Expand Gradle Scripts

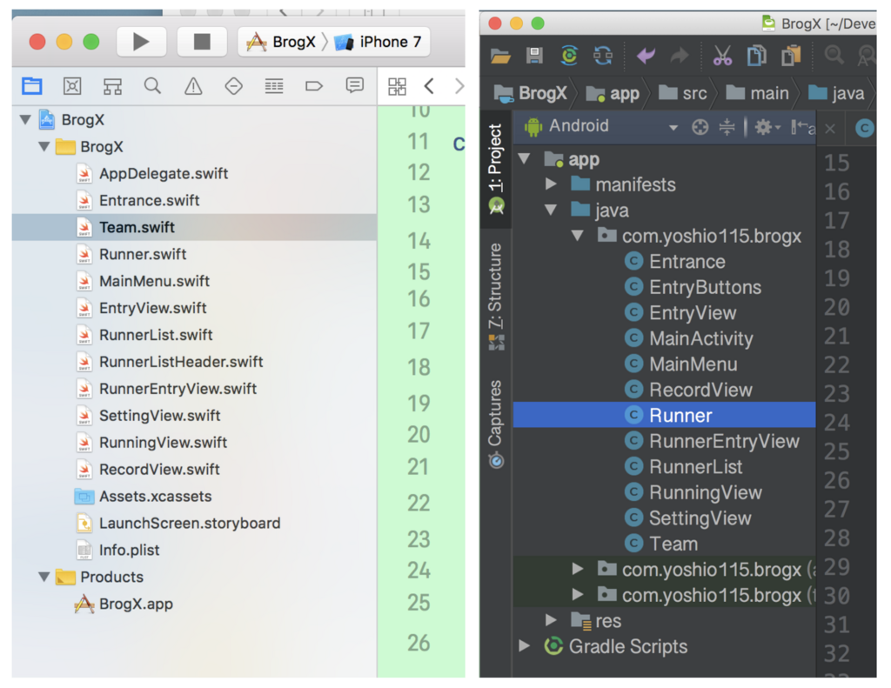click(524, 646)
